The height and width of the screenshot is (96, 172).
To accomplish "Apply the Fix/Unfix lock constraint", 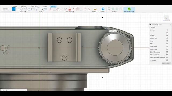I will tap(70, 9).
